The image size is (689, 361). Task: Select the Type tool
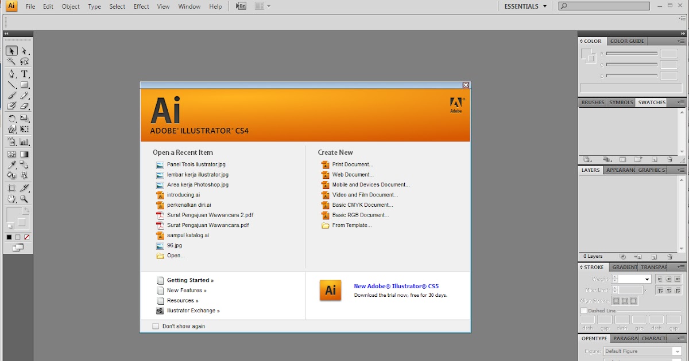click(24, 74)
